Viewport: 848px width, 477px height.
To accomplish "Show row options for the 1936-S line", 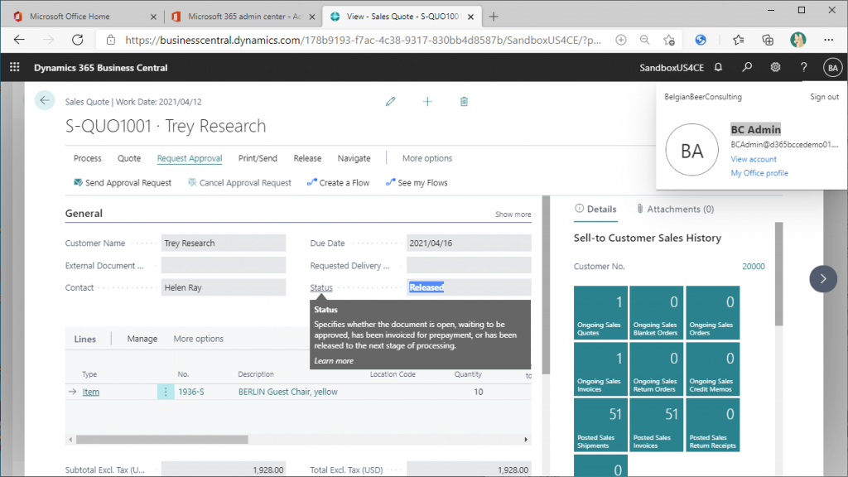I will click(x=166, y=392).
